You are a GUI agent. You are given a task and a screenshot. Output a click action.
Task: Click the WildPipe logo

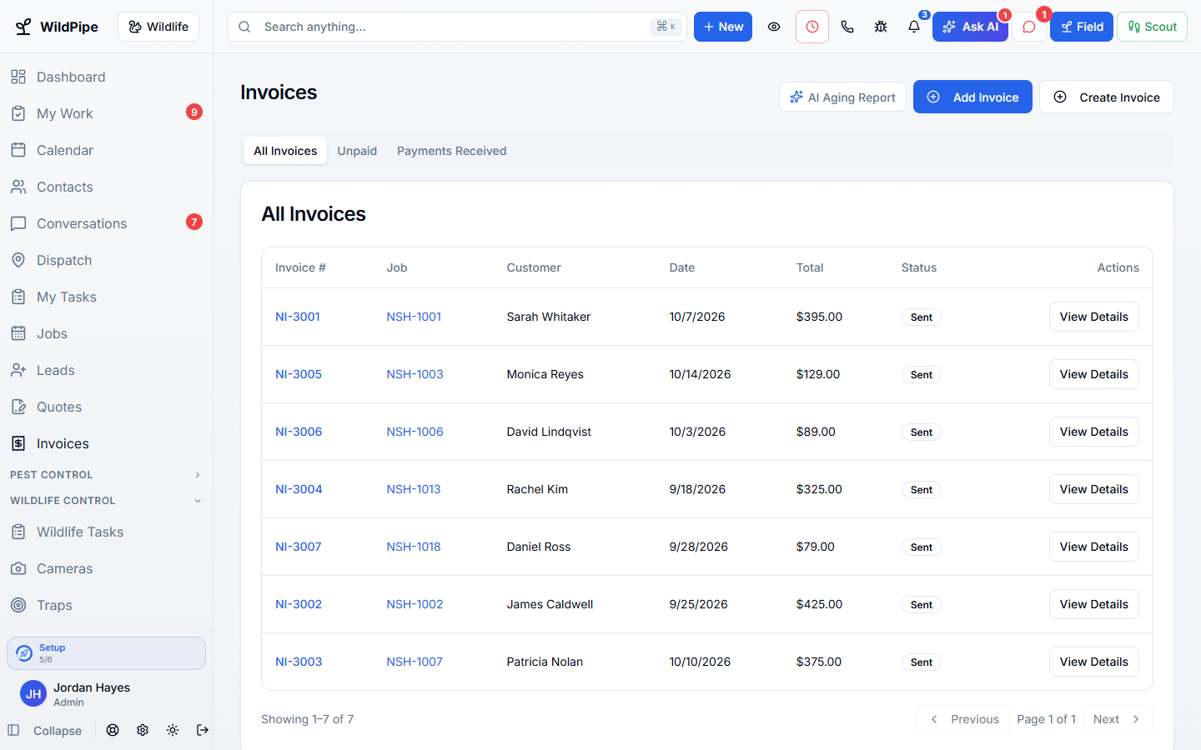point(57,27)
